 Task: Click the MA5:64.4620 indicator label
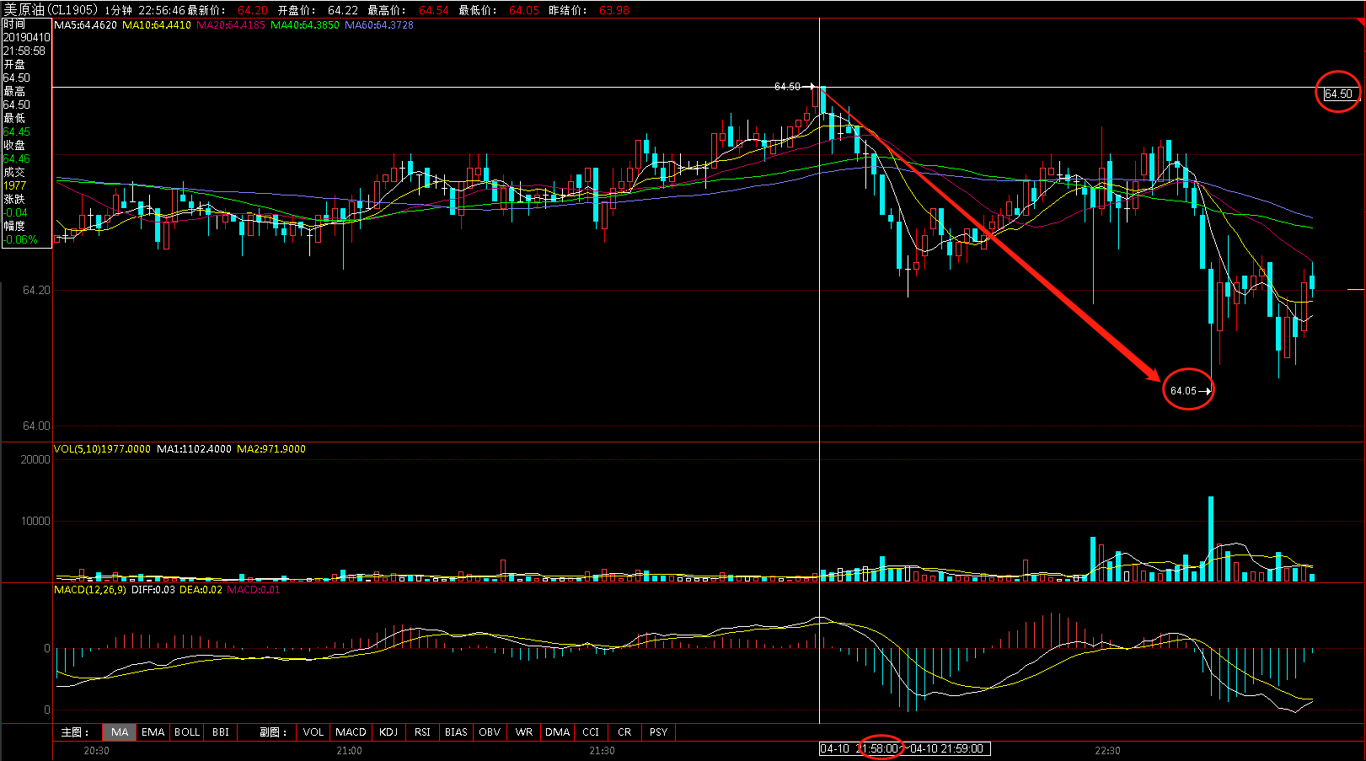85,25
